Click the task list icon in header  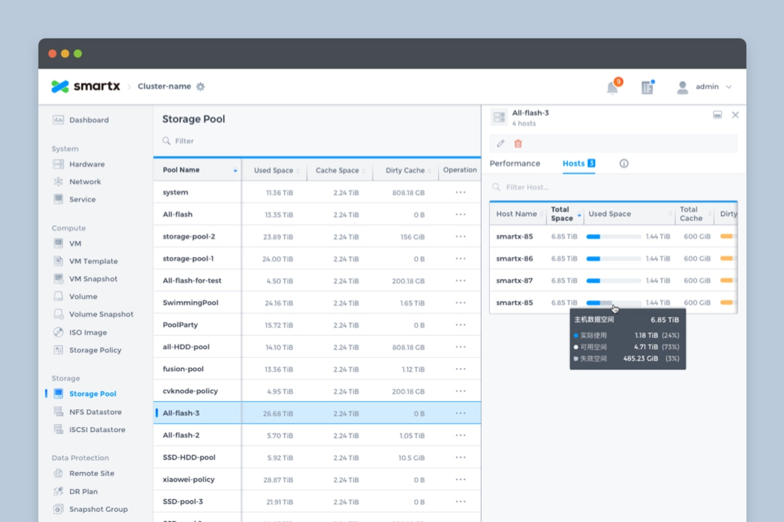pyautogui.click(x=647, y=87)
